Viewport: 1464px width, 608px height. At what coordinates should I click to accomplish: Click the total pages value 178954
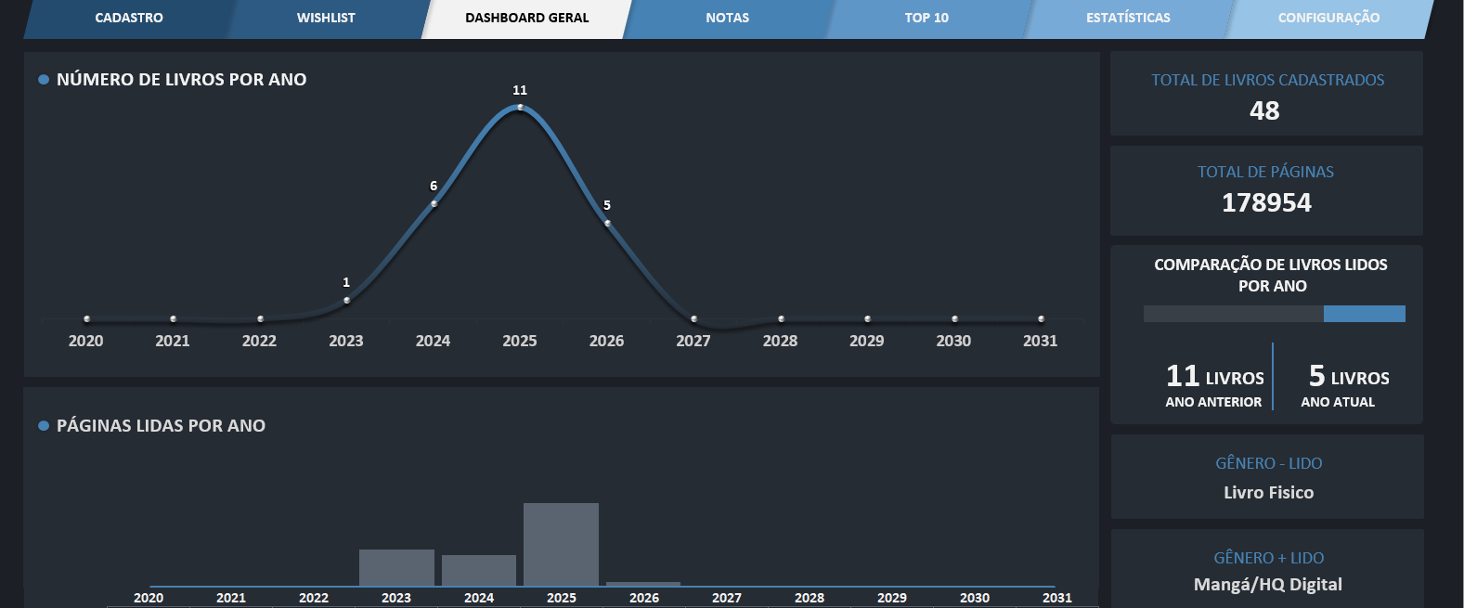tap(1266, 202)
